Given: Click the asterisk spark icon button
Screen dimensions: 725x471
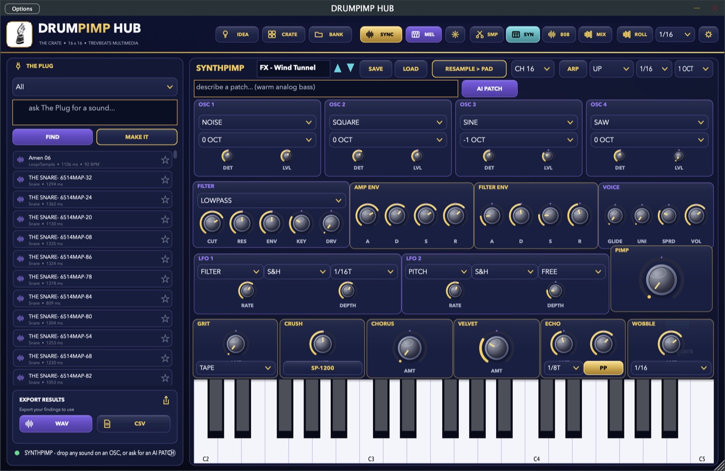Looking at the screenshot, I should pyautogui.click(x=455, y=35).
